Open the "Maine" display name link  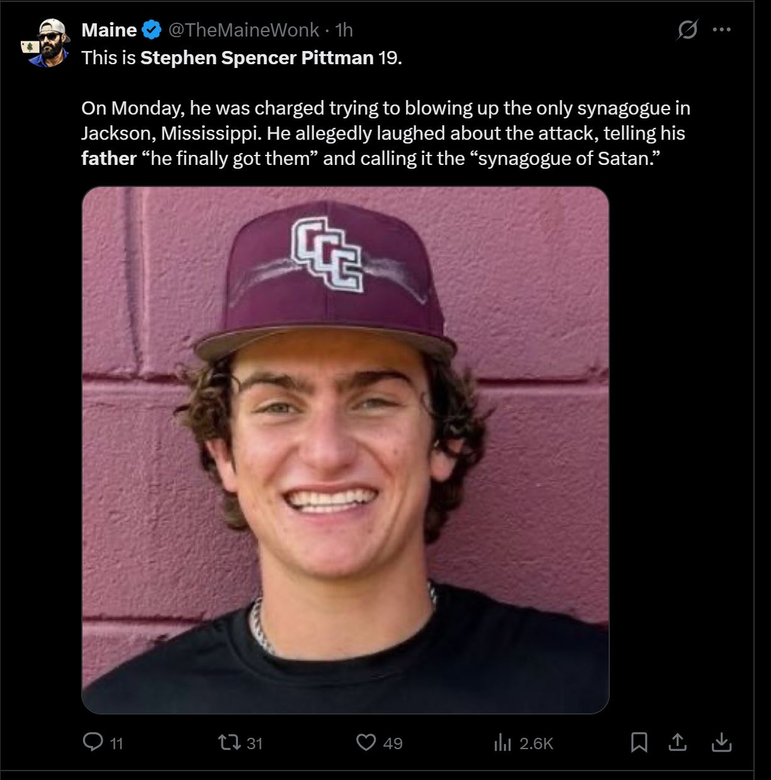pos(109,30)
